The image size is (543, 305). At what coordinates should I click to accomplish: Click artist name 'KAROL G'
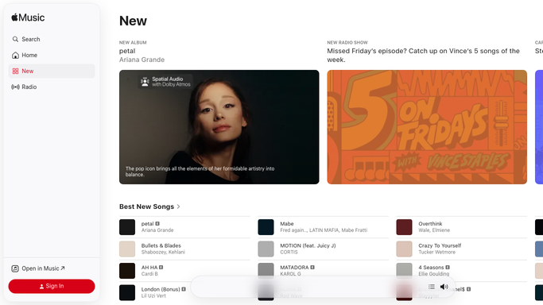(x=290, y=274)
